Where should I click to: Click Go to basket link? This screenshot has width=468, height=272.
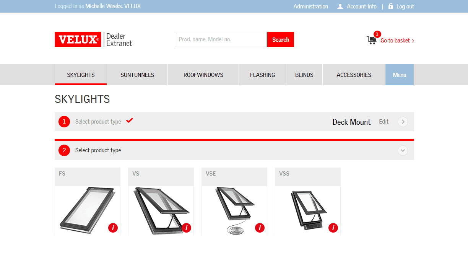click(x=397, y=41)
